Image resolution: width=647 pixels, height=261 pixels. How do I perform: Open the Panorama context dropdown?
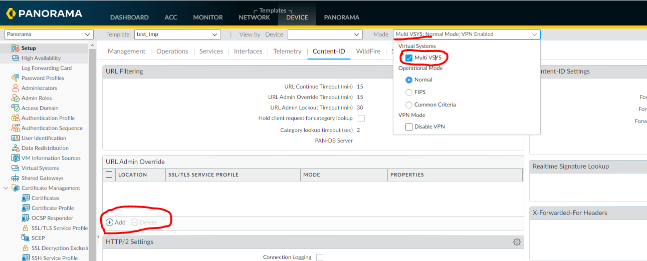[49, 34]
